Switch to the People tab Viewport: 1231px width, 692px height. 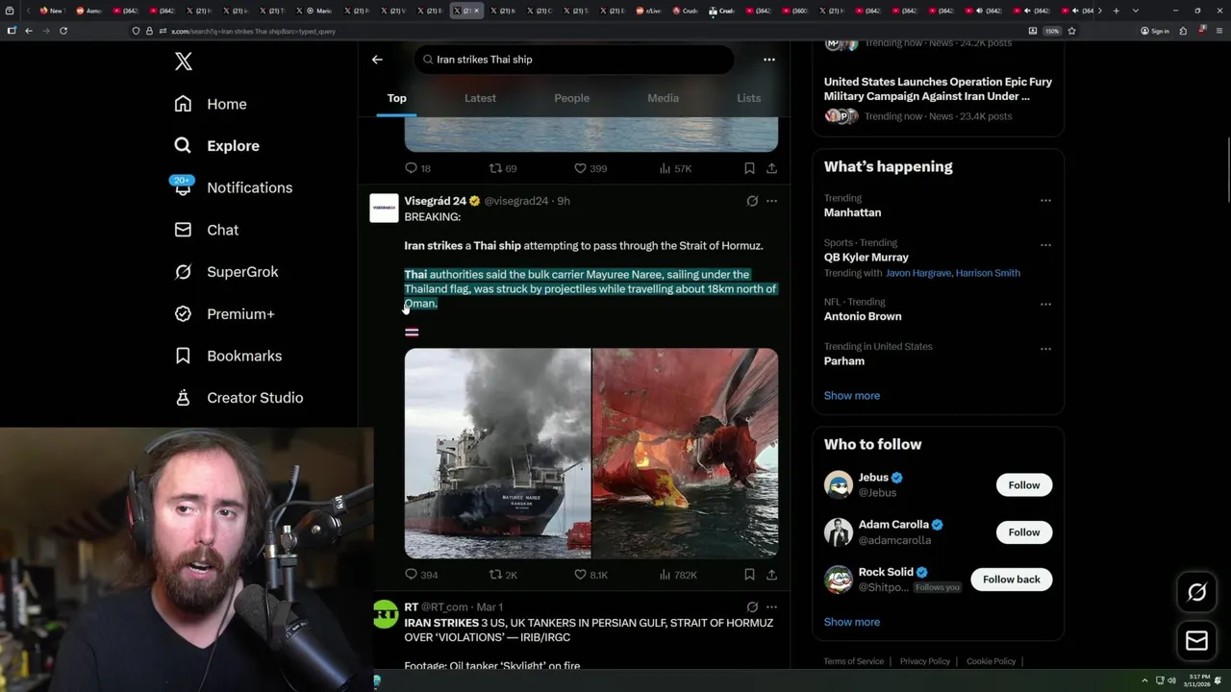coord(571,98)
